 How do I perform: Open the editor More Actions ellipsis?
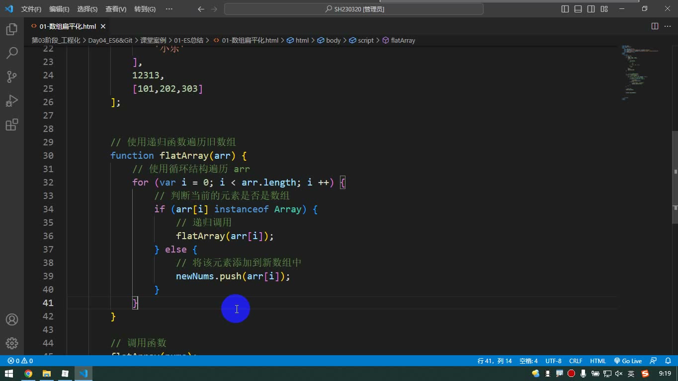point(668,26)
